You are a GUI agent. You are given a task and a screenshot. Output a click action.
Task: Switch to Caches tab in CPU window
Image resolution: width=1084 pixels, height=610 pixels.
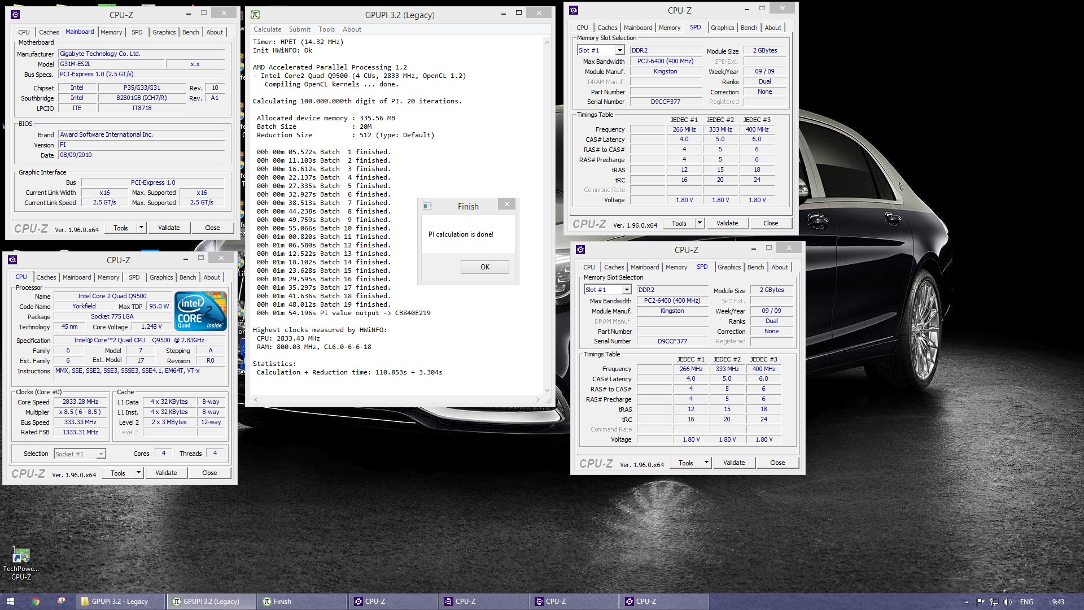pyautogui.click(x=46, y=277)
